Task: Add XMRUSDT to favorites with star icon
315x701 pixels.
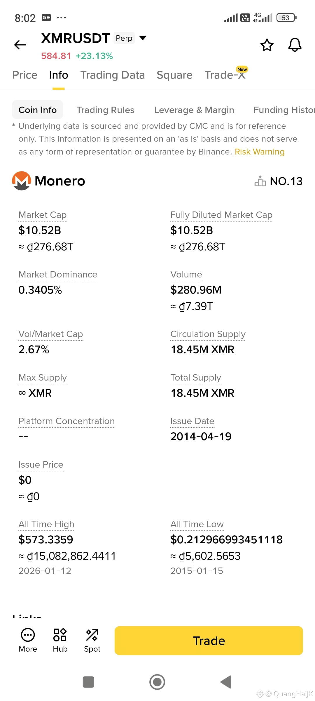Action: (267, 45)
